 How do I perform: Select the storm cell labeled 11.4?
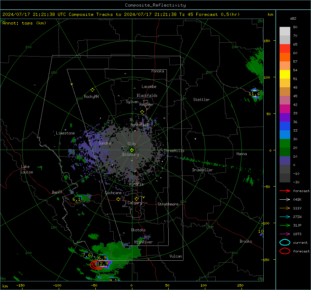[x=254, y=94]
